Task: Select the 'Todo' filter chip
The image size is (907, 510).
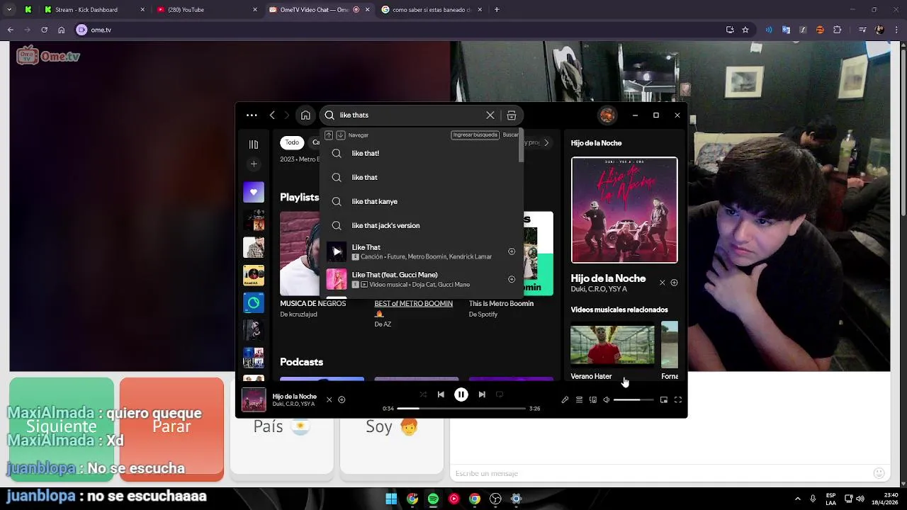Action: [292, 142]
